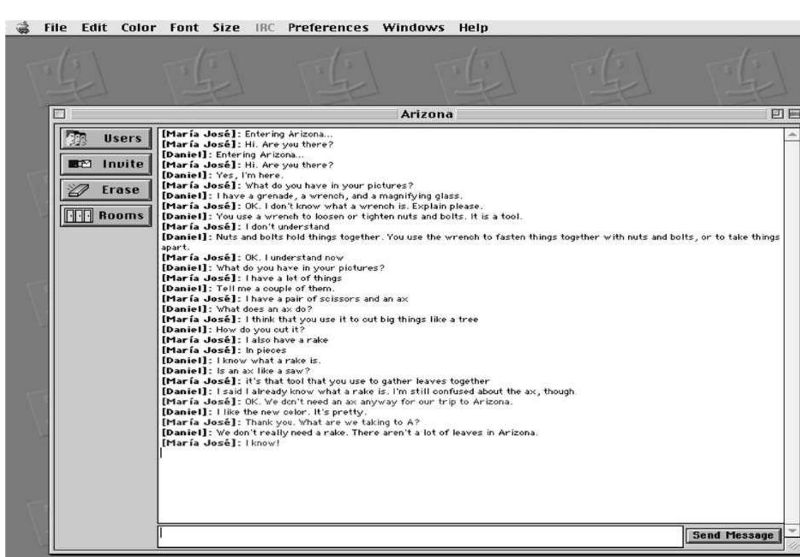800x557 pixels.
Task: Click the chat scrollbar up arrow
Action: tap(792, 134)
